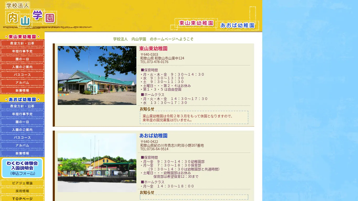Open 東山東幼稚園 header banner link
358x201 pixels.
coord(196,23)
